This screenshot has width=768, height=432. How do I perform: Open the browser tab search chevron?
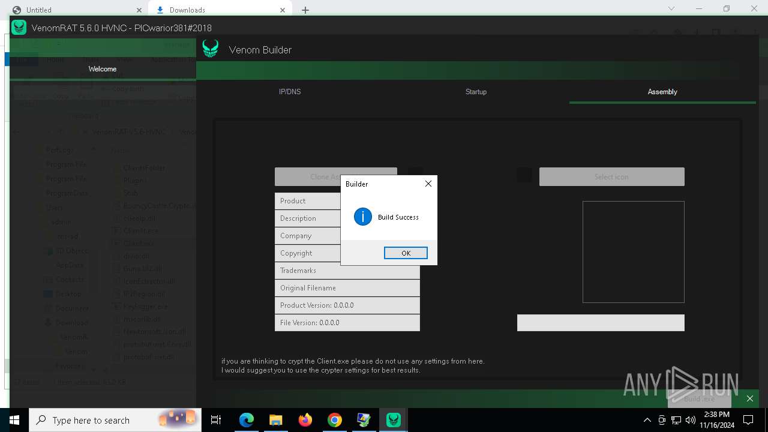click(x=671, y=8)
